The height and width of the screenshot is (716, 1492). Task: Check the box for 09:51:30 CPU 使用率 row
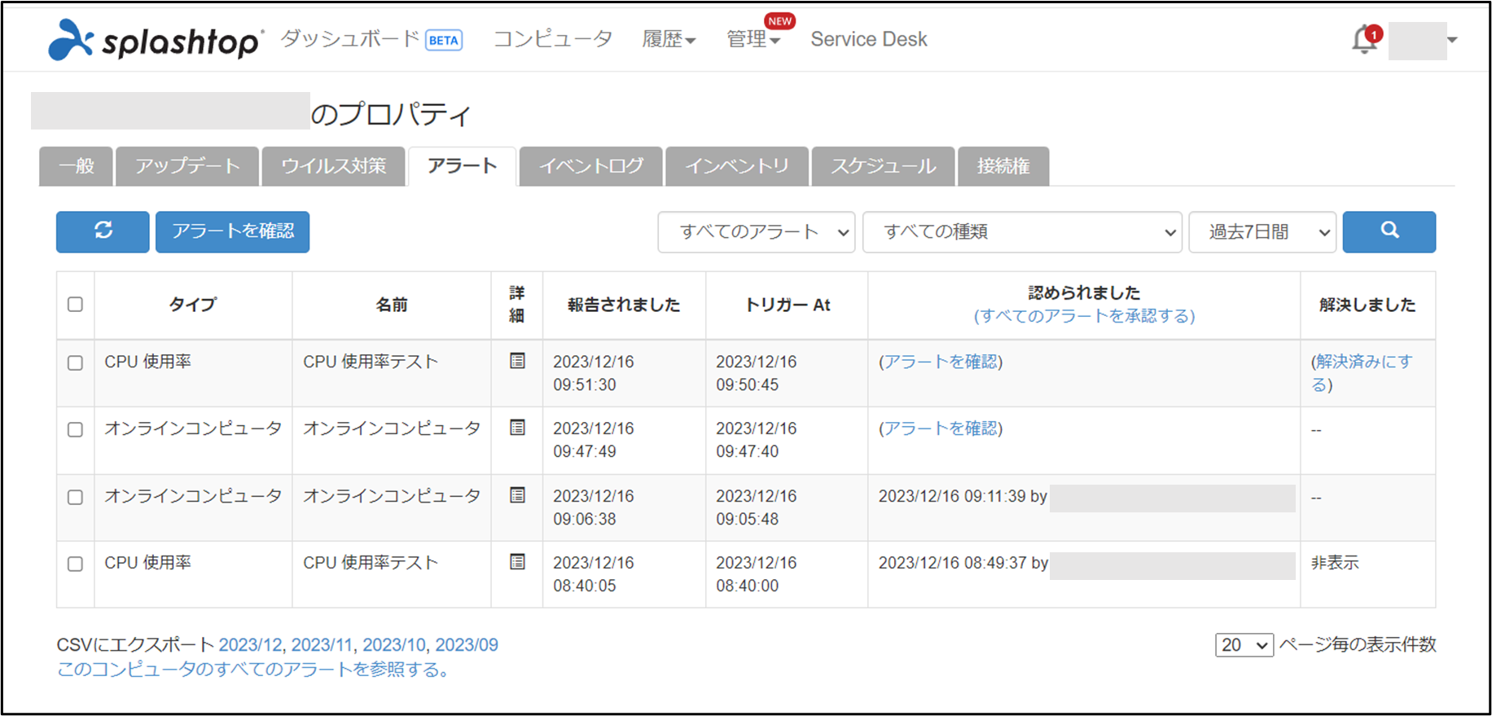click(75, 362)
